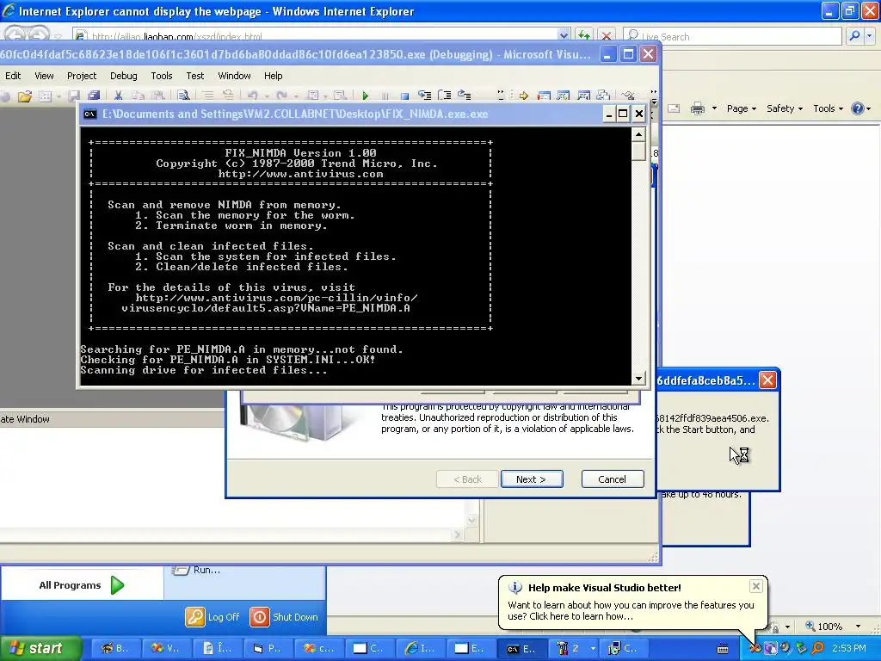This screenshot has width=881, height=661.
Task: Expand All Programs green arrow
Action: [117, 585]
